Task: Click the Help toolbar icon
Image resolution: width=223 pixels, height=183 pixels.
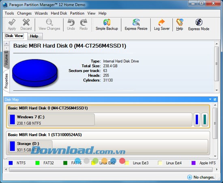Action: 180,22
